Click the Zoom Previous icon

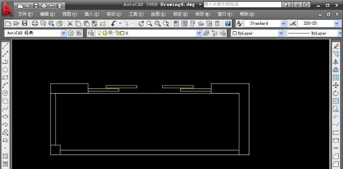[166, 23]
